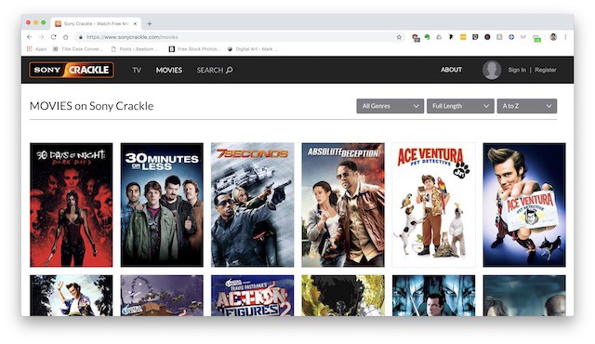Reload the page with refresh icon
Image resolution: width=595 pixels, height=344 pixels.
54,37
